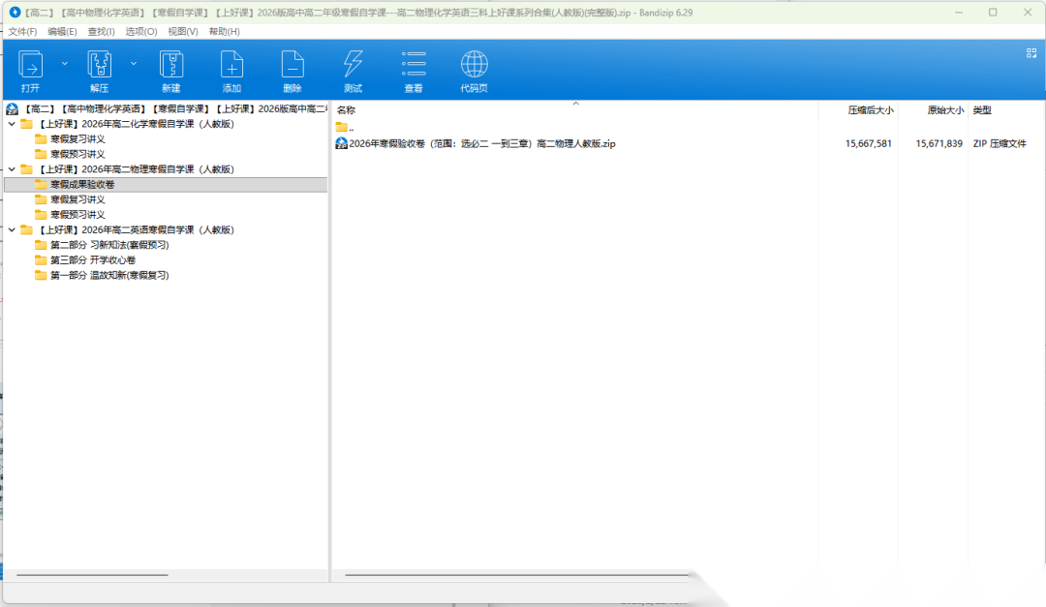This screenshot has width=1046, height=607.
Task: Sort the list by 压缩后大小 column header
Action: point(870,110)
